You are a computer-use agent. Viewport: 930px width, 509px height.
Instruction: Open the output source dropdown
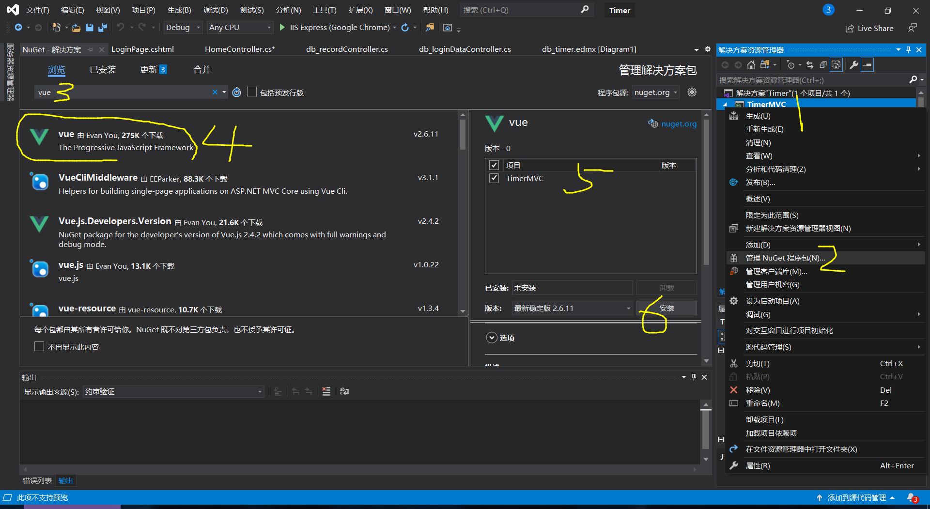[173, 391]
